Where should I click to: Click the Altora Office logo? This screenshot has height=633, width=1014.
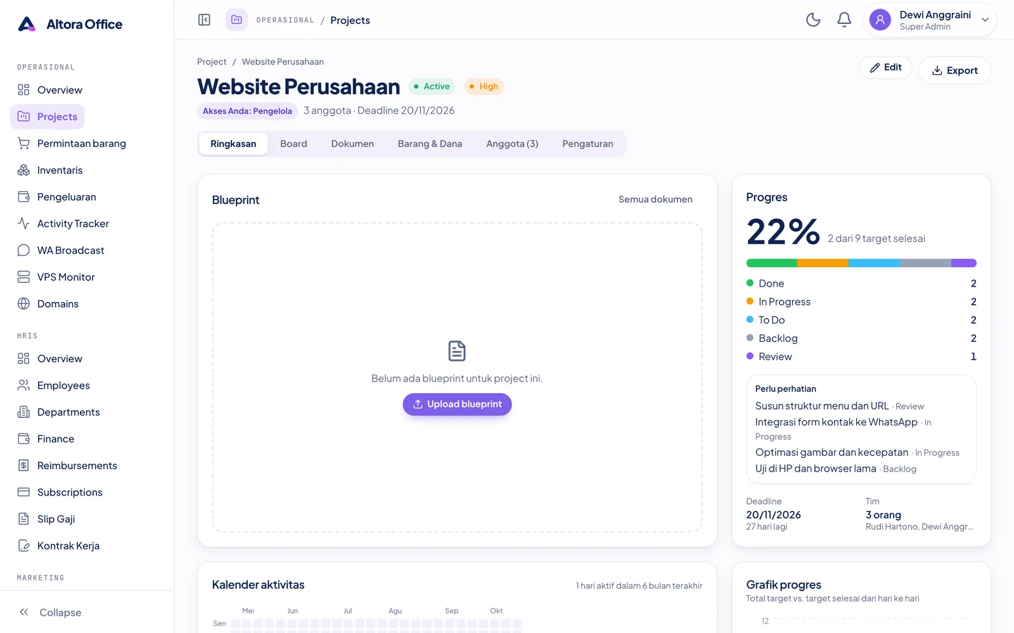[70, 24]
